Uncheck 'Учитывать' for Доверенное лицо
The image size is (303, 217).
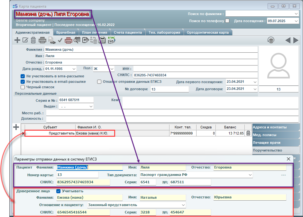[58, 191]
